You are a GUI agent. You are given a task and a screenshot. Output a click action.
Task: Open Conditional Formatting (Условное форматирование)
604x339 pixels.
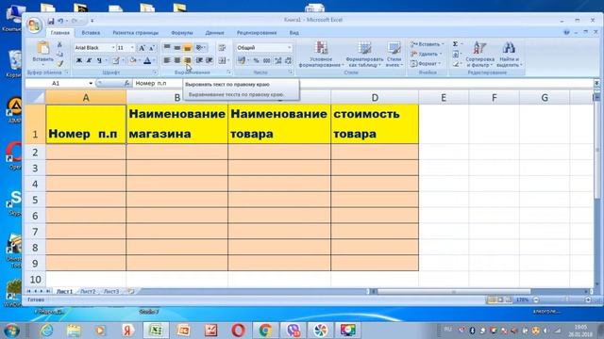(x=321, y=55)
